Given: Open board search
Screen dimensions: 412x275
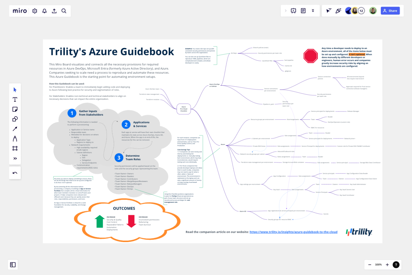Looking at the screenshot, I should pos(64,11).
